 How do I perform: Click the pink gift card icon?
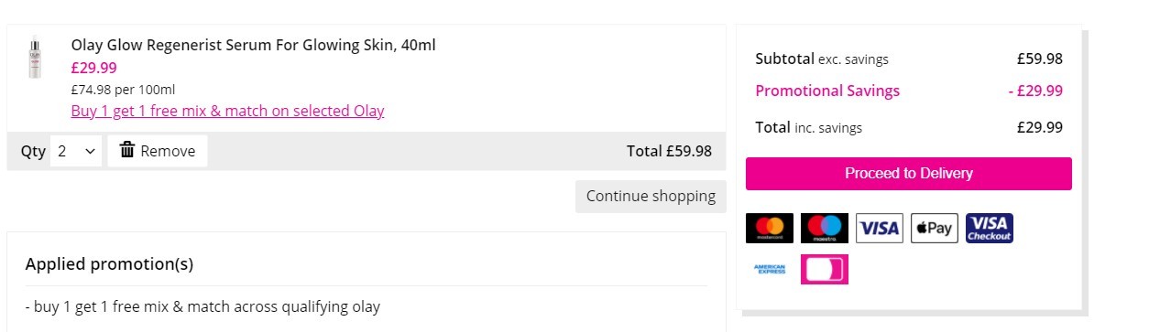point(825,269)
